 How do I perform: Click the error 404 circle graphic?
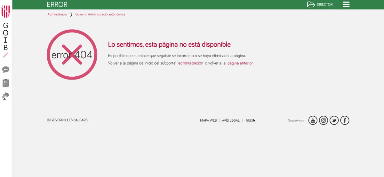[x=72, y=55]
